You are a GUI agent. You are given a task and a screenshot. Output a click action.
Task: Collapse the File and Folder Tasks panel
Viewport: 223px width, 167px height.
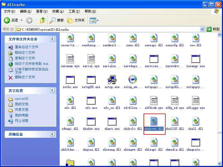[x=52, y=39]
